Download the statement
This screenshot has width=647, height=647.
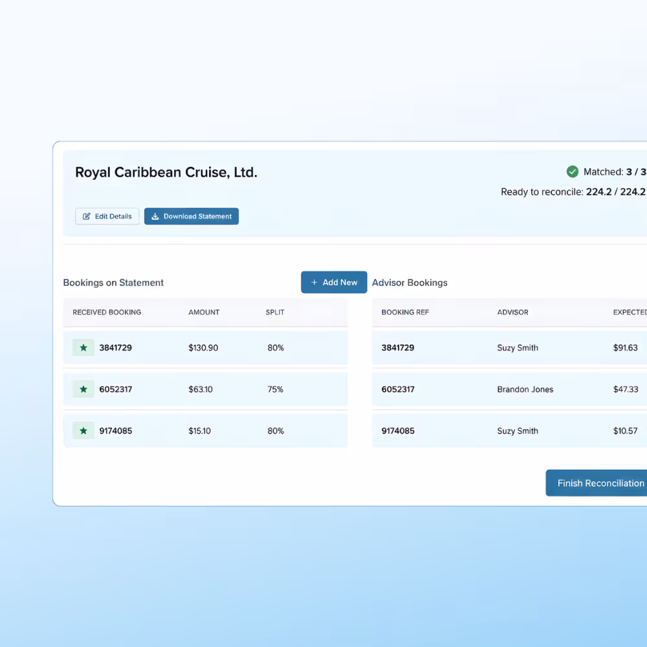(192, 216)
